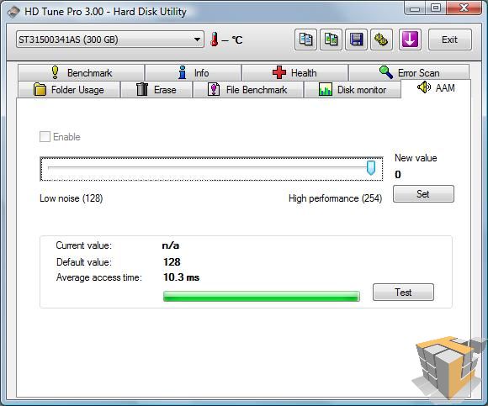
Task: Go to the Folder Usage tab
Action: coord(69,90)
